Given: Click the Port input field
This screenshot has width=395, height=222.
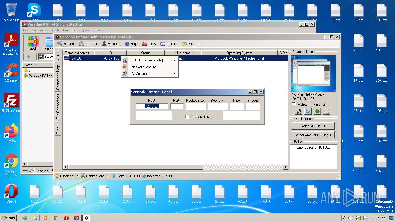Looking at the screenshot, I should click(x=177, y=106).
